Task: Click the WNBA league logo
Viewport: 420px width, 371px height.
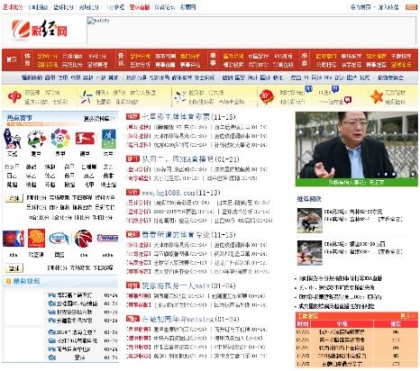Action: click(x=107, y=238)
